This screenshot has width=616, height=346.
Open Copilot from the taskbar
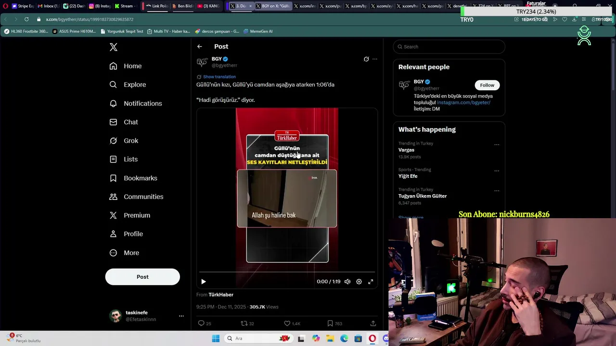316,338
